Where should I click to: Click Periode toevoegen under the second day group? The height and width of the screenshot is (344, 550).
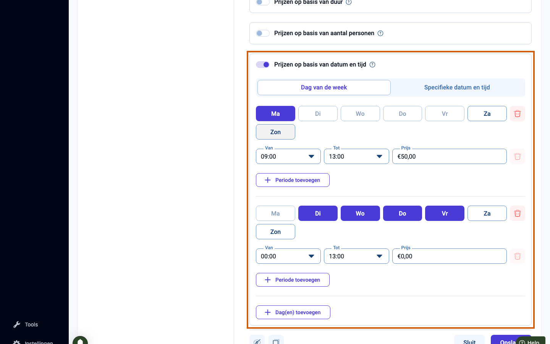click(x=293, y=280)
